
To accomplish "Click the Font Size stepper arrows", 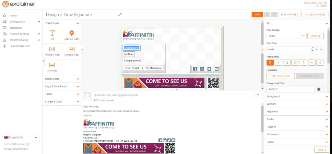I will click(x=312, y=49).
